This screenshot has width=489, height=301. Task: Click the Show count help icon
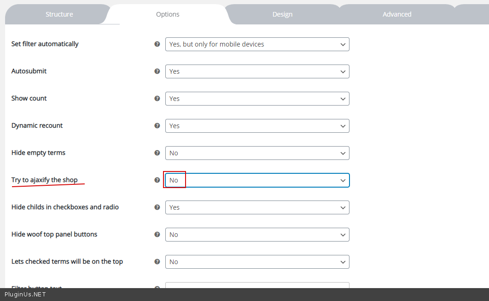click(157, 99)
